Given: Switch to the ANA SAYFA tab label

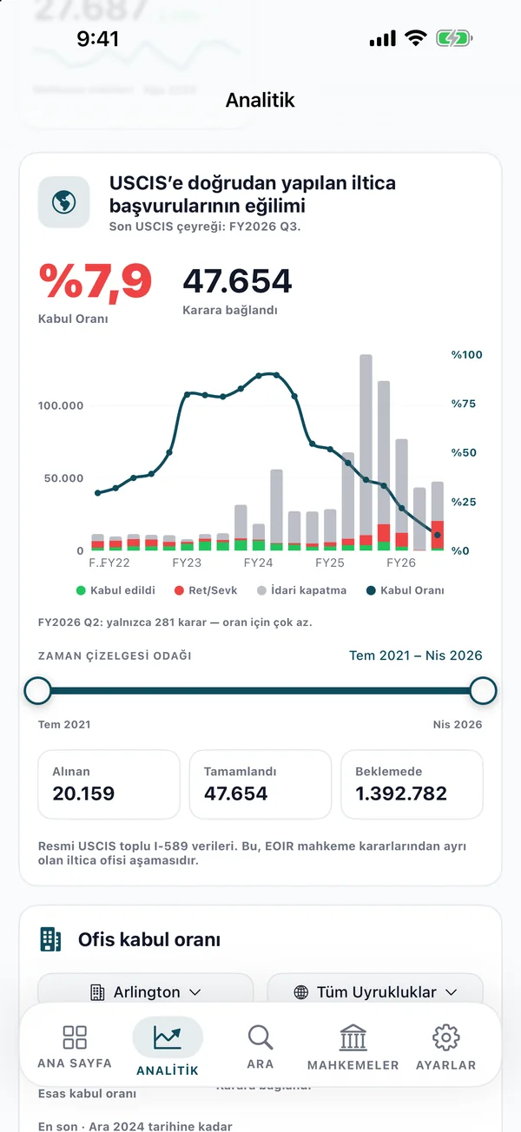Looking at the screenshot, I should [75, 1064].
